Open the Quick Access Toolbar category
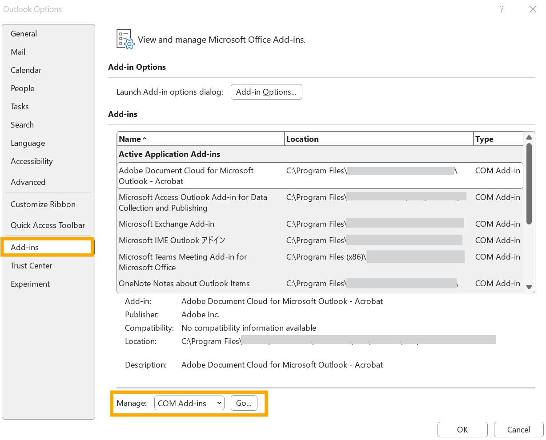This screenshot has width=546, height=440. click(48, 225)
